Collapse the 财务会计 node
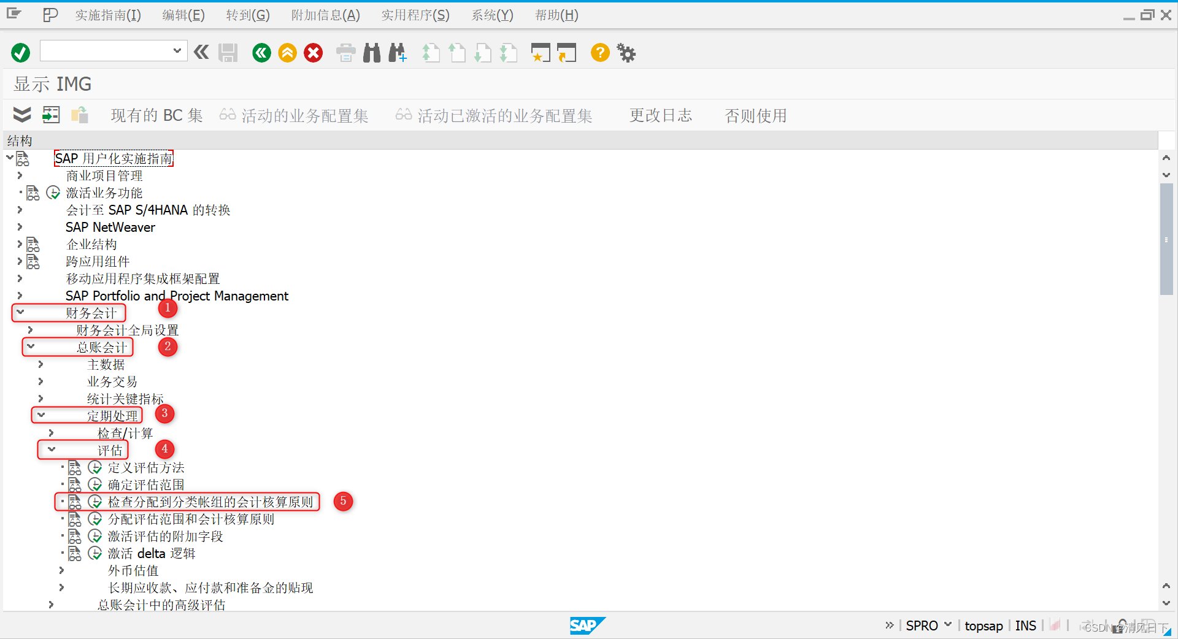The image size is (1178, 639). 20,312
